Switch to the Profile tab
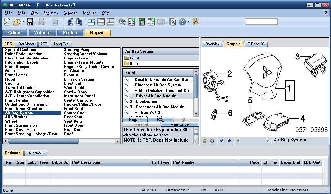The image size is (331, 194). tap(70, 33)
